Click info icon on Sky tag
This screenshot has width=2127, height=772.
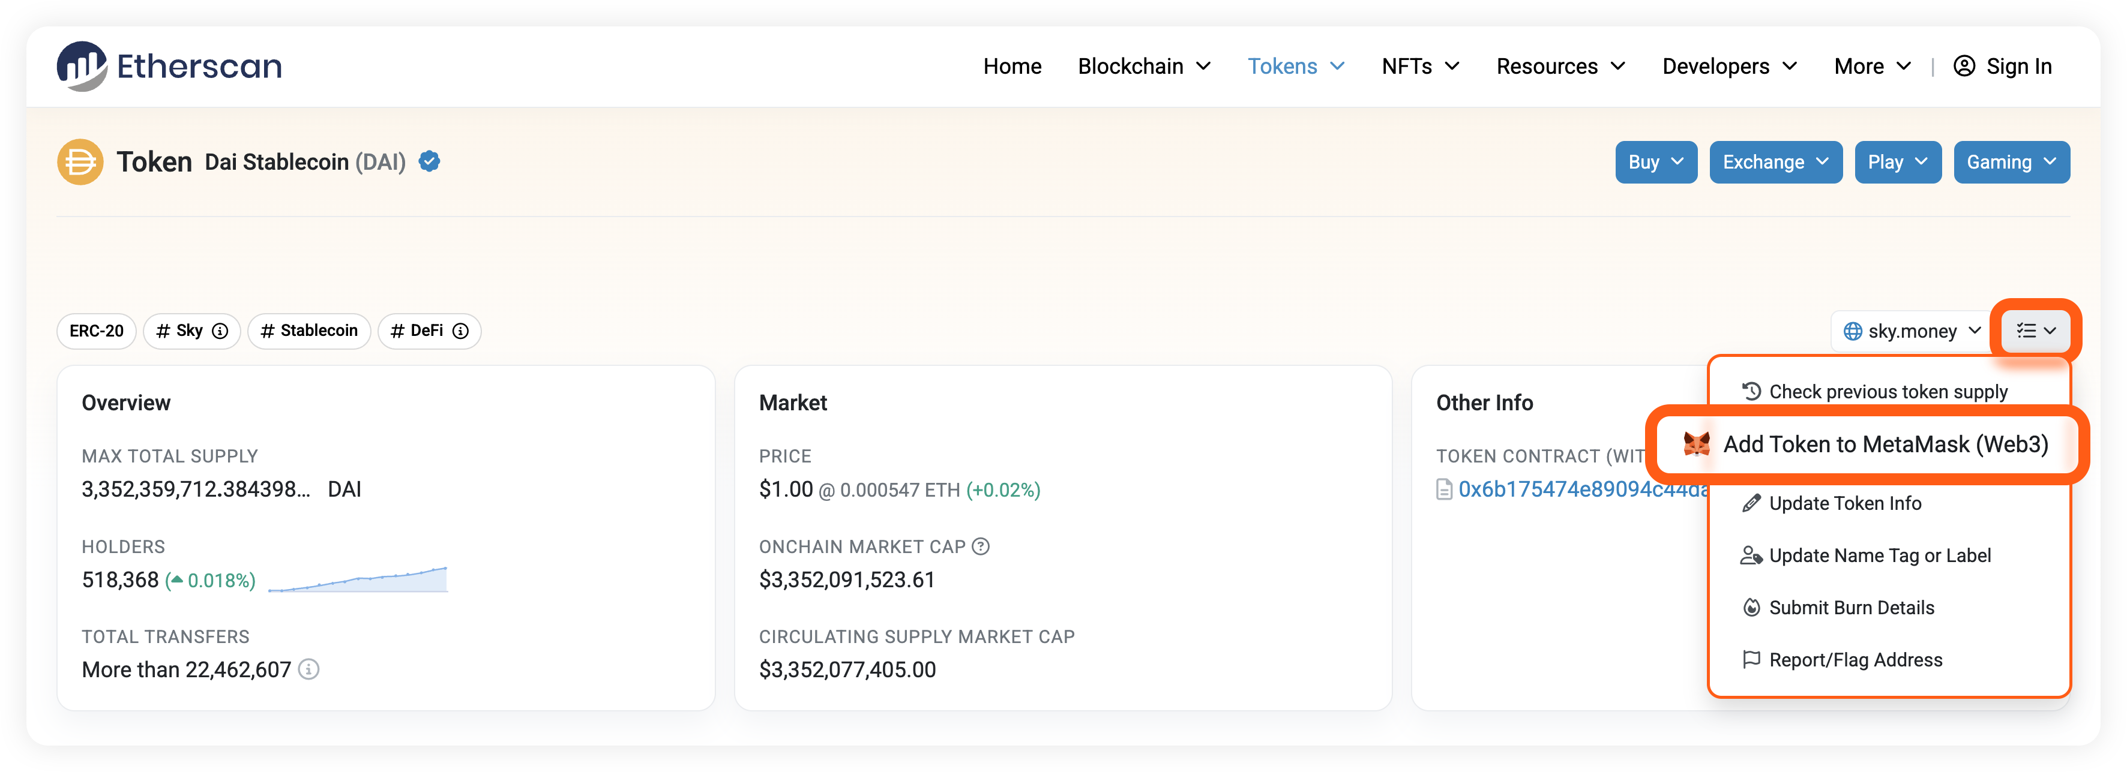[220, 331]
